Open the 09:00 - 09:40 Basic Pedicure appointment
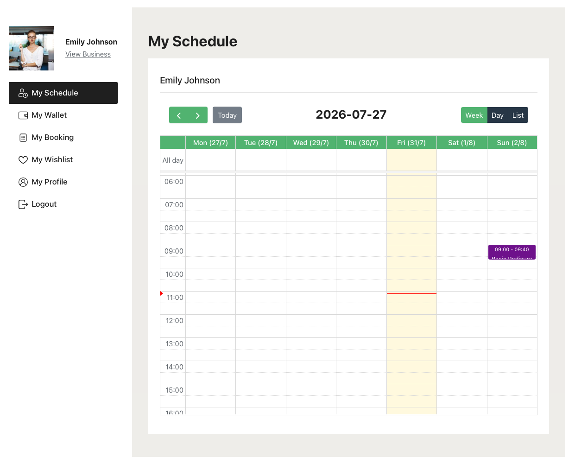 click(x=512, y=252)
